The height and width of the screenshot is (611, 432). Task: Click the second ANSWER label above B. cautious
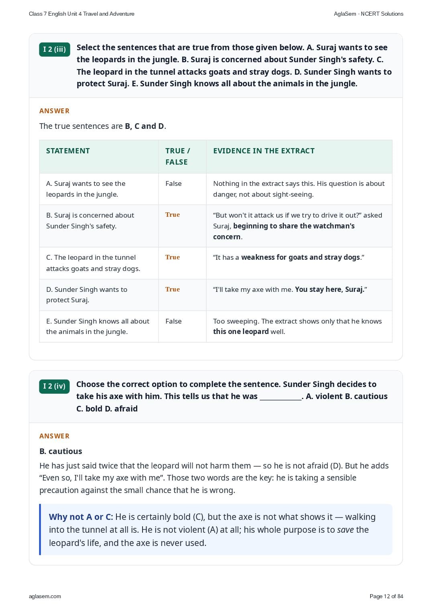click(54, 436)
